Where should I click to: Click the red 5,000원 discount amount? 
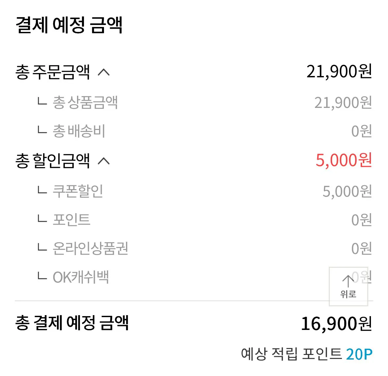click(344, 161)
